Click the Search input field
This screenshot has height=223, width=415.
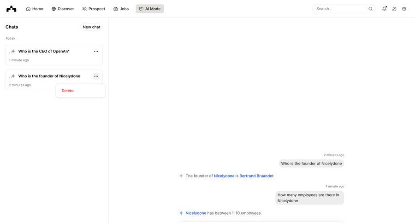pos(344,9)
